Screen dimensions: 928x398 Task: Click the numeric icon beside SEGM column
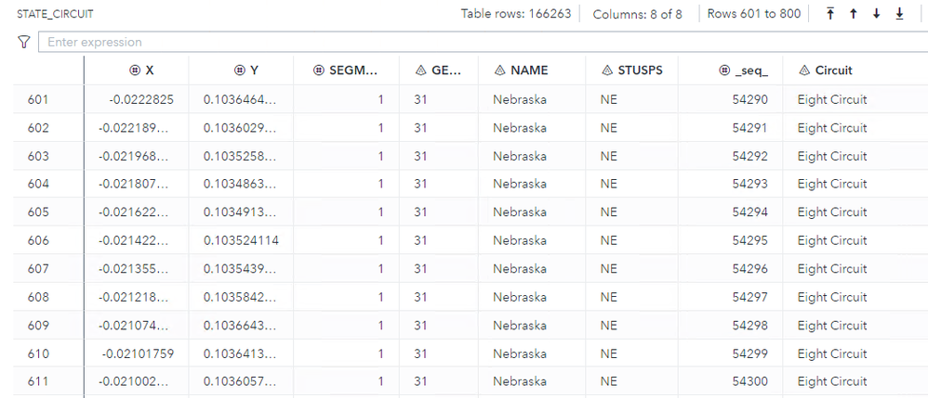point(318,71)
